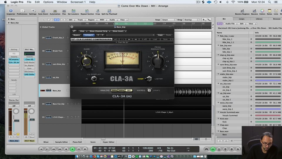This screenshot has width=282, height=159.
Task: Open the Show Insert dropdown
Action: tap(120, 31)
